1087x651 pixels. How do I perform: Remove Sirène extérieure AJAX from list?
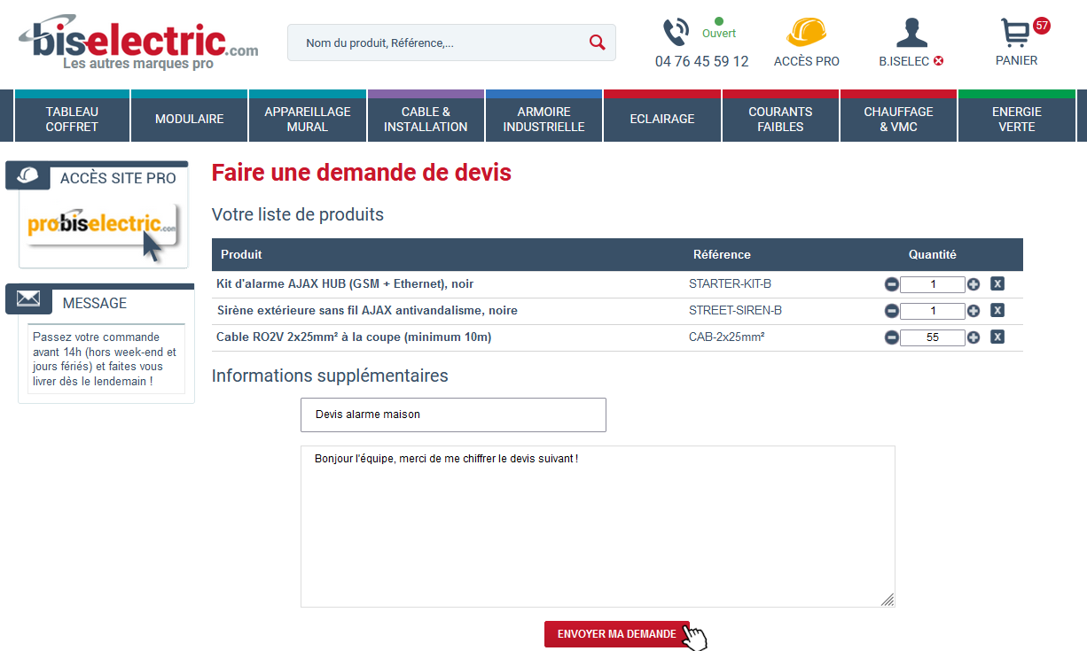pyautogui.click(x=997, y=310)
